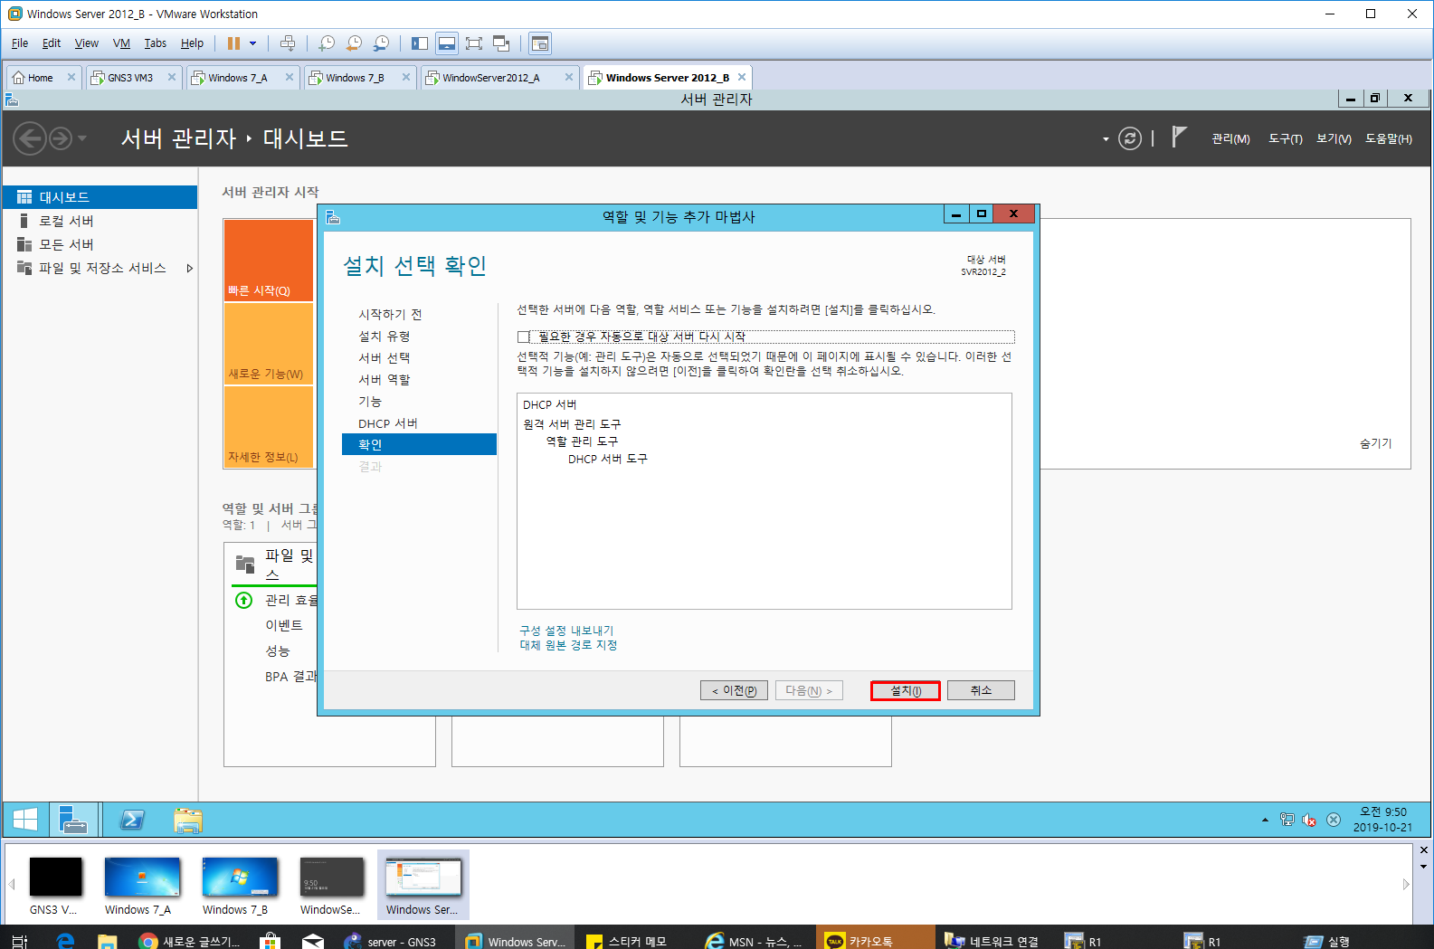Open the power options dropdown arrow

click(253, 43)
